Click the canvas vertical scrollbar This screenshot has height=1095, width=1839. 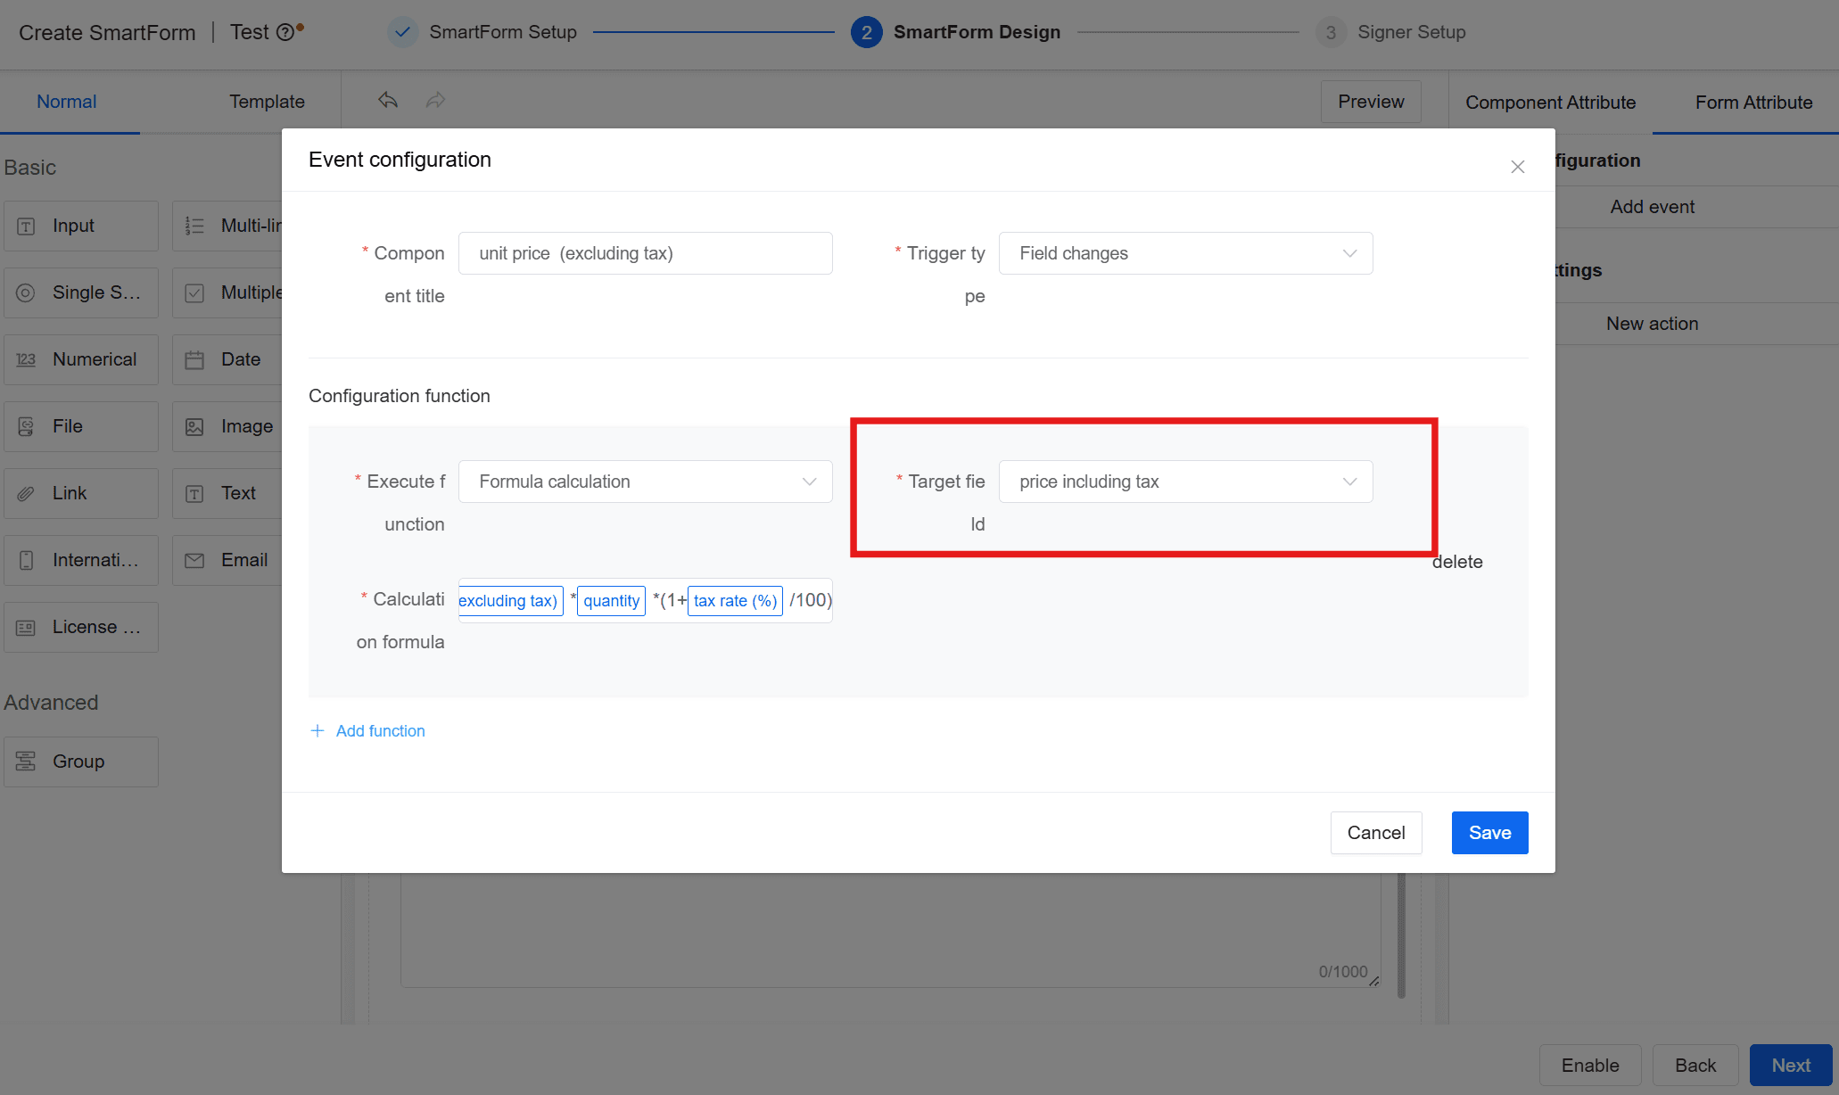pos(1401,936)
